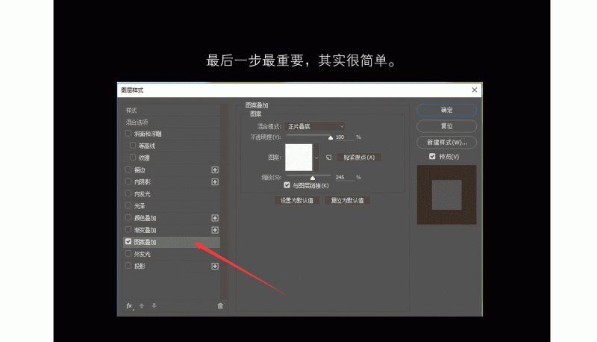Viewport: 597px width, 342px height.
Task: Click the 新建样式(W)... button
Action: click(446, 142)
